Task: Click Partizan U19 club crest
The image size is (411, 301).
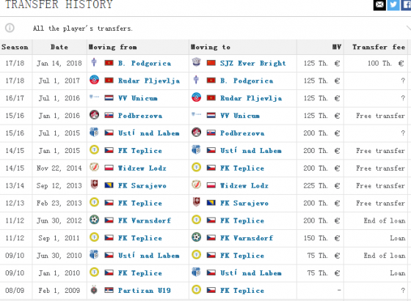Action: (94, 290)
